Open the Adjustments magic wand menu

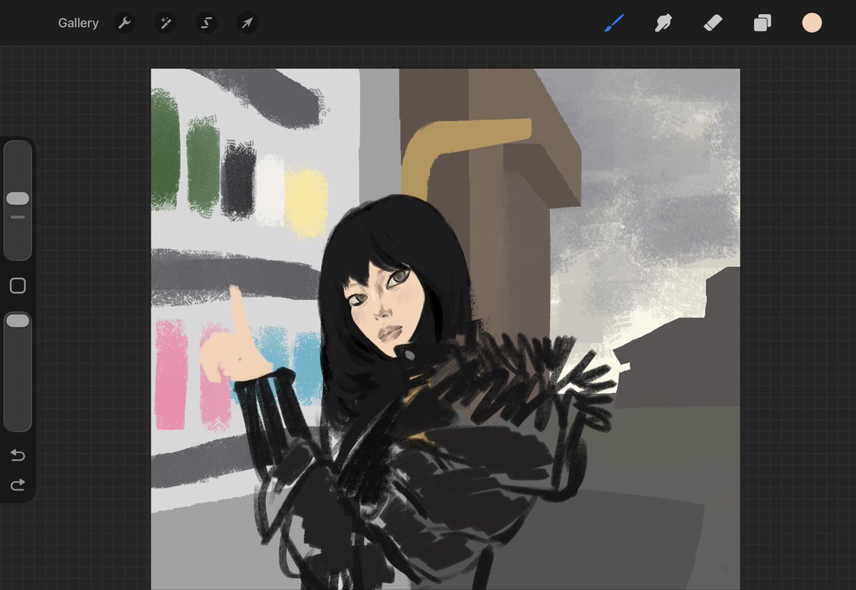[165, 24]
